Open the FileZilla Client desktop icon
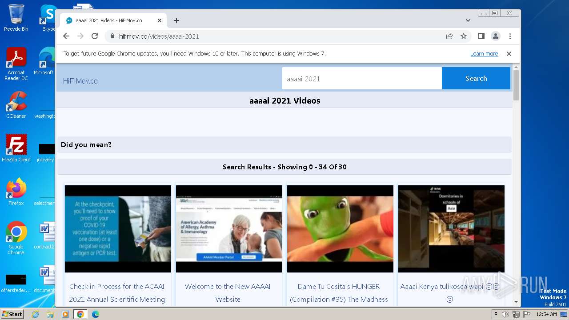The image size is (569, 320). coord(16,148)
